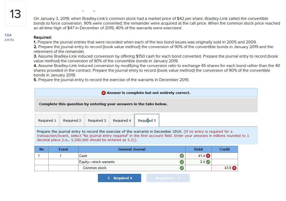Click the Event column header
286x201 pixels.
point(63,149)
